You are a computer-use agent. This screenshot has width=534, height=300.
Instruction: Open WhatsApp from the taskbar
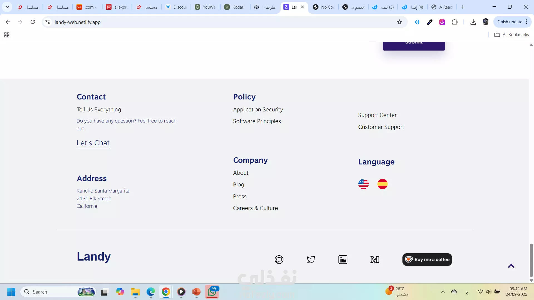(x=212, y=292)
